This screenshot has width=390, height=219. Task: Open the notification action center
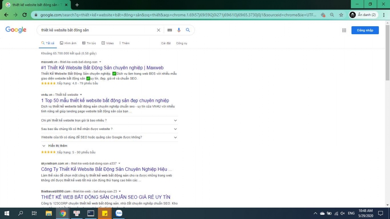click(x=380, y=213)
